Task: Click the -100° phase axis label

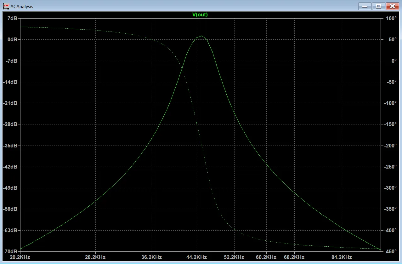Action: click(x=390, y=103)
